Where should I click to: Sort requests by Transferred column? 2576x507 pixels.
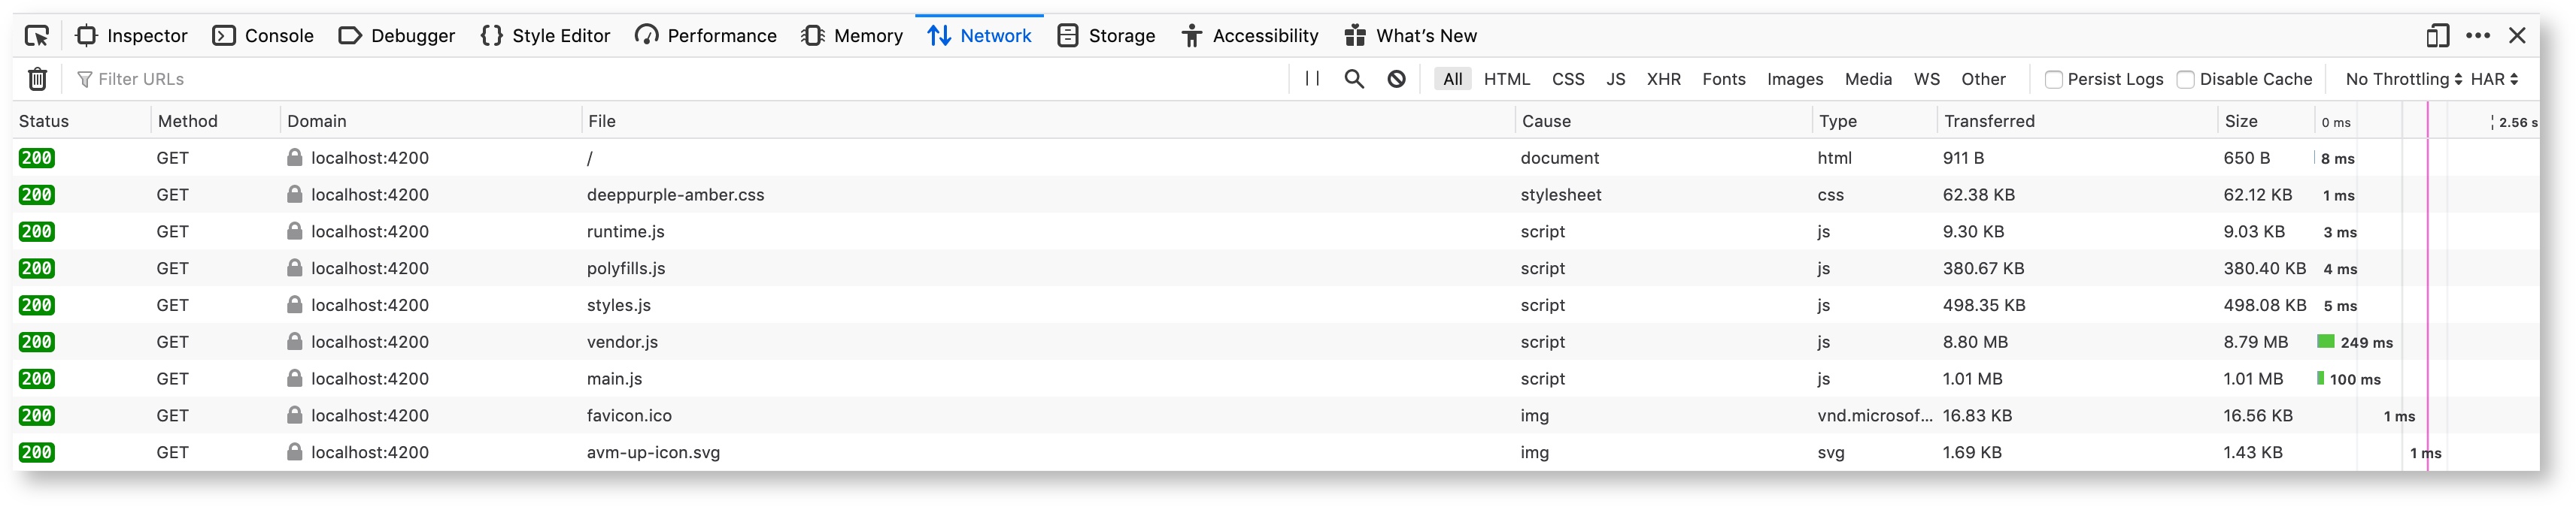[1989, 121]
